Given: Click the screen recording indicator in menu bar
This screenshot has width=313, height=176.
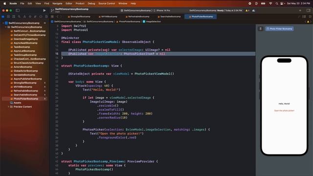Looking at the screenshot, I should coord(250,3).
